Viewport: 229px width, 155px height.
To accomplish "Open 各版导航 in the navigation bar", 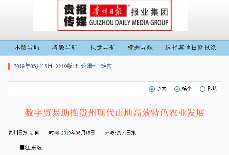I will pyautogui.click(x=65, y=47).
